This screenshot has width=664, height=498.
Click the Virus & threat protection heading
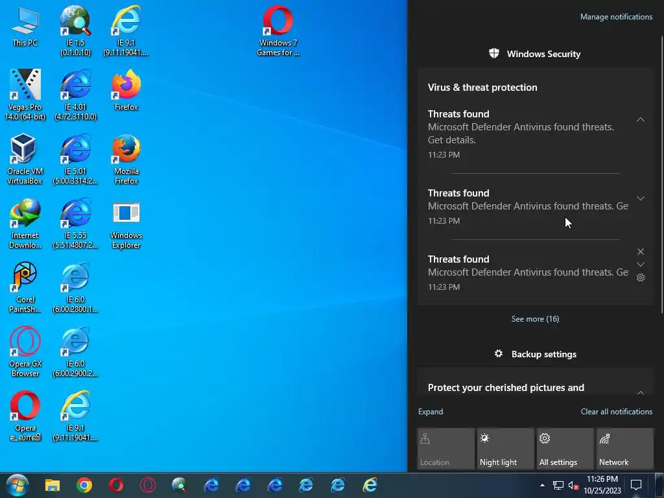[482, 88]
